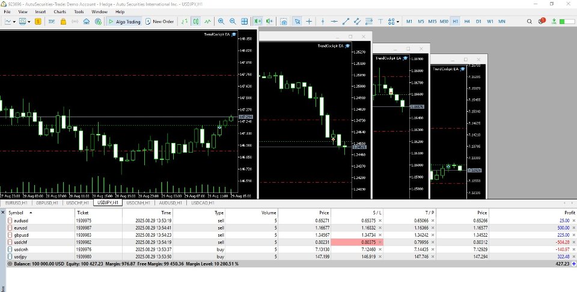Expand the profiles dropdown arrow
Screen dimensions: 577x292
[29, 22]
